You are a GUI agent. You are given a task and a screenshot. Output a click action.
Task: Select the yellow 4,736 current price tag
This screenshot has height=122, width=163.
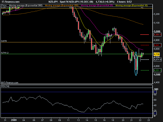[x=157, y=54]
